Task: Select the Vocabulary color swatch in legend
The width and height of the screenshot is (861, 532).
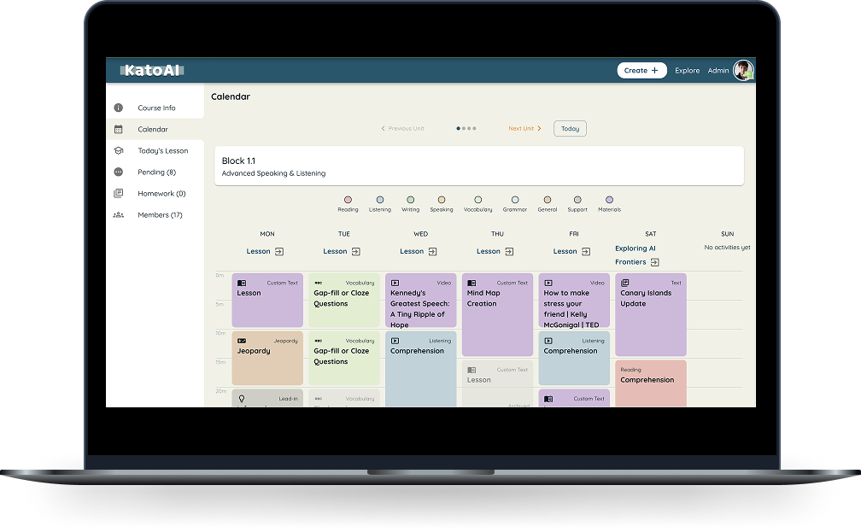Action: (478, 200)
